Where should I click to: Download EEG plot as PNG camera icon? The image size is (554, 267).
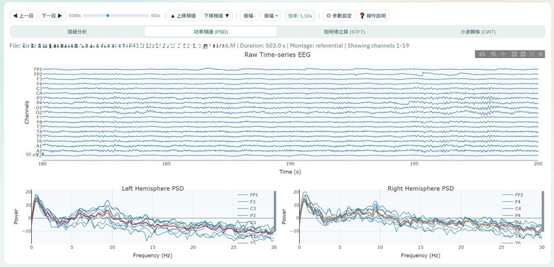[482, 54]
